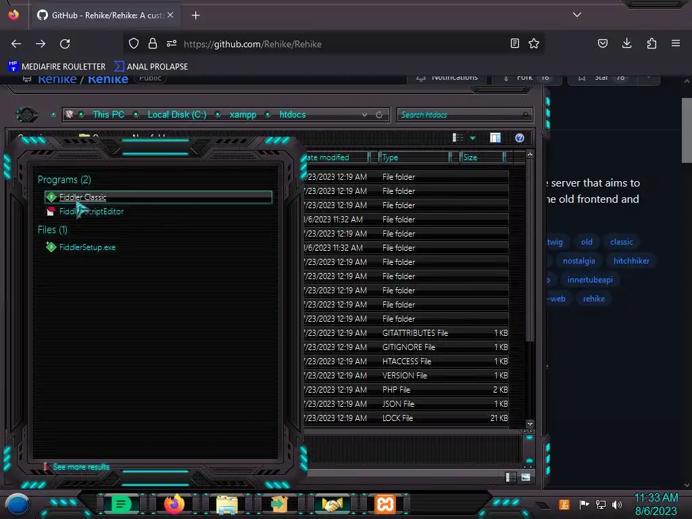Close the GitHub Rehike tab
This screenshot has width=692, height=519.
coord(170,15)
